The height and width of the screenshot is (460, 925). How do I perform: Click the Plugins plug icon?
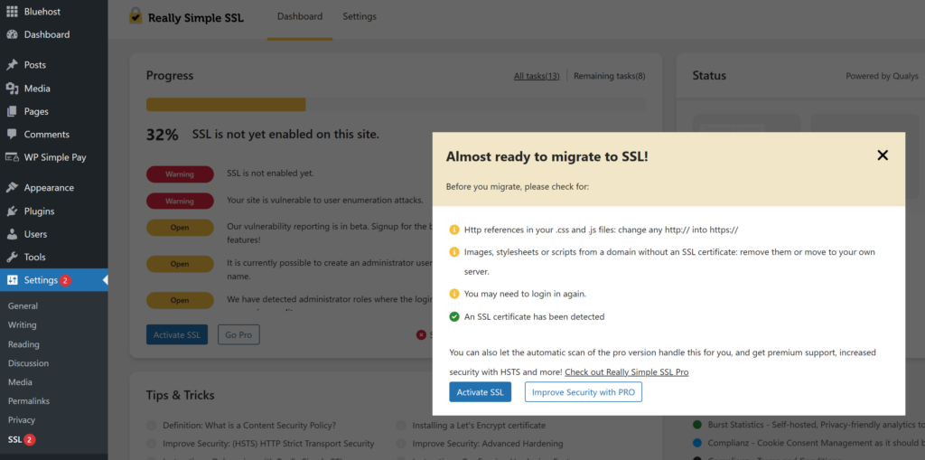click(12, 211)
